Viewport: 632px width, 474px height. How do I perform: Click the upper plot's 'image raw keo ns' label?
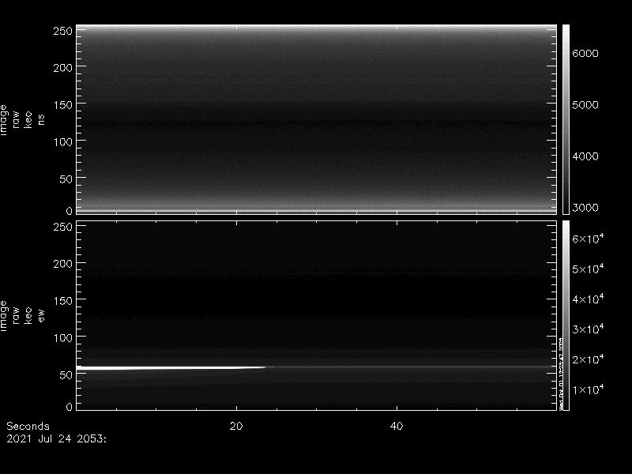pyautogui.click(x=22, y=119)
